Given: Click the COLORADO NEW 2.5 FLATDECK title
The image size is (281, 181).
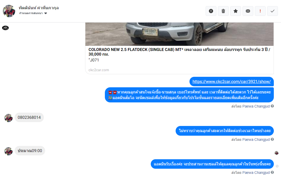Looking at the screenshot, I should click(179, 52).
